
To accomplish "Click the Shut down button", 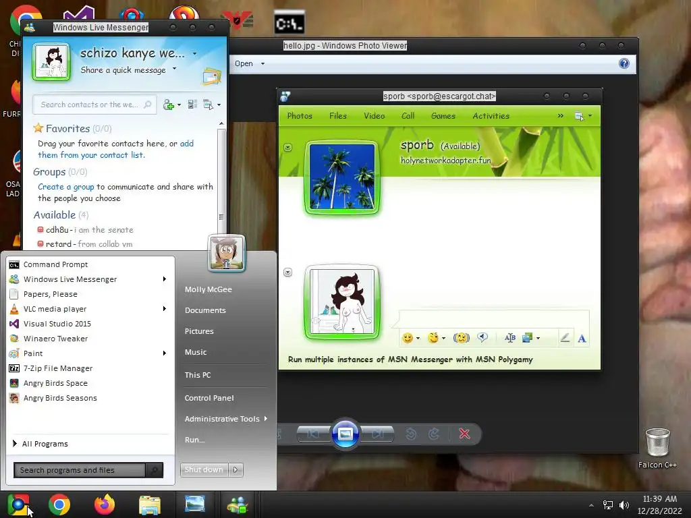I will 204,469.
